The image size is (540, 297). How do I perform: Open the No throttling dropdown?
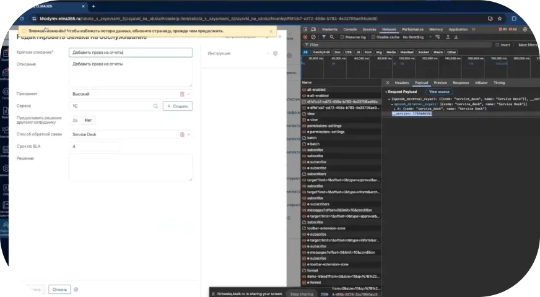(416, 37)
